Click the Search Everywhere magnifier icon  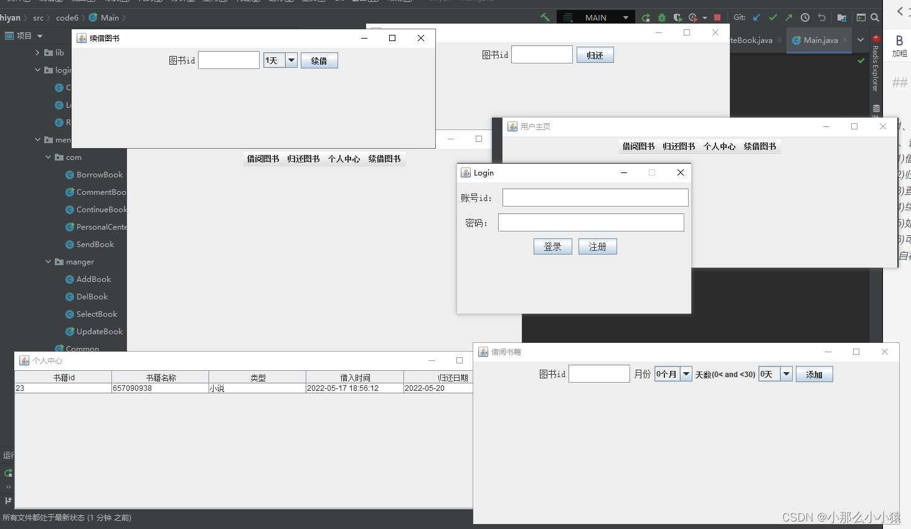pyautogui.click(x=875, y=17)
